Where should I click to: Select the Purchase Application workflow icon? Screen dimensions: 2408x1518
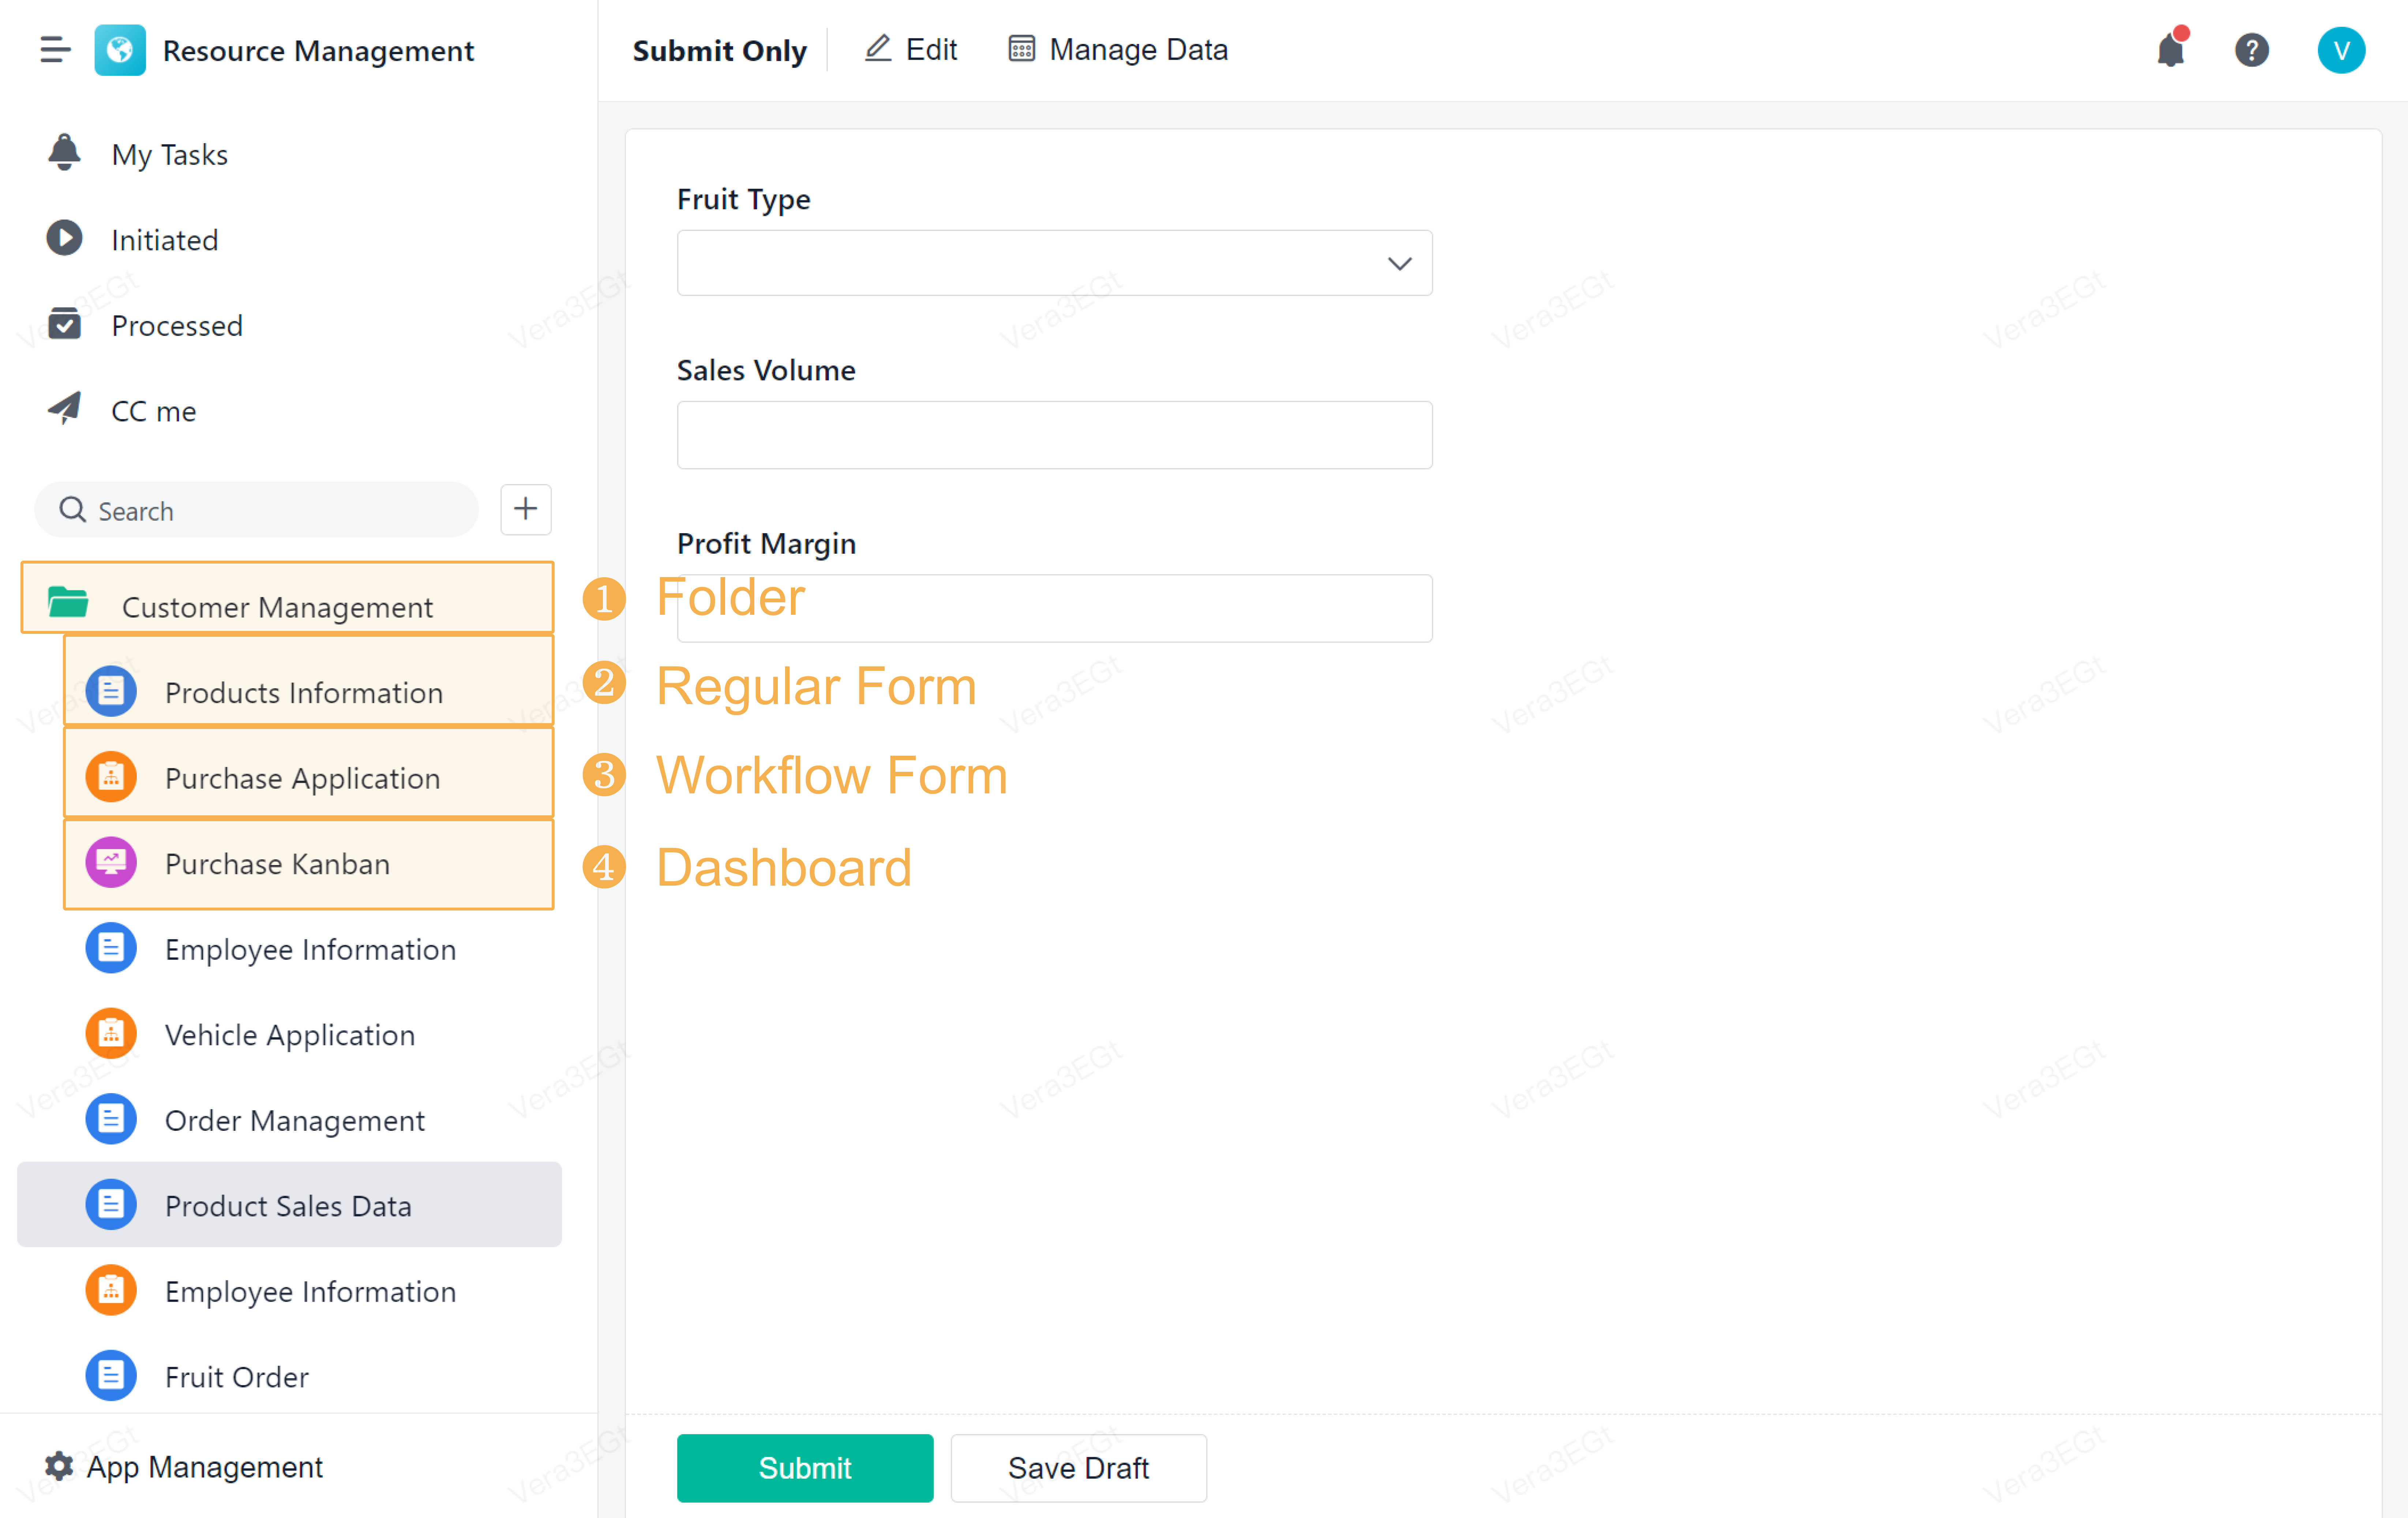110,777
